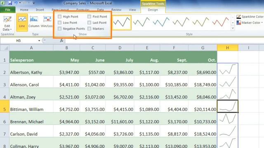Viewport: 264px width, 148px height.
Task: Click Carlson, David name cell
Action: click(x=31, y=131)
